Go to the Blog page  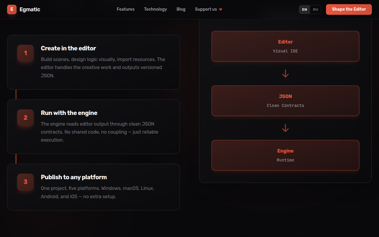[181, 9]
